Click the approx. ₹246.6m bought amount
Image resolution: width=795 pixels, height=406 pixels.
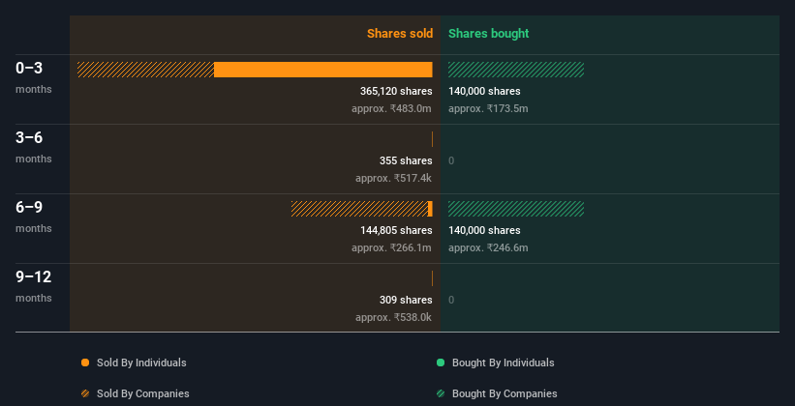click(488, 248)
